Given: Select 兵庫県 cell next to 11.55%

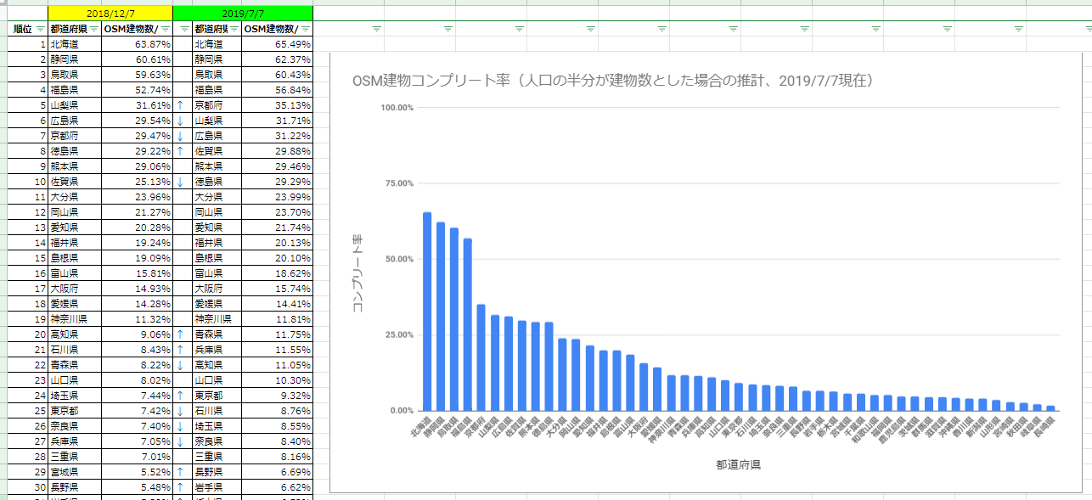Looking at the screenshot, I should point(217,350).
